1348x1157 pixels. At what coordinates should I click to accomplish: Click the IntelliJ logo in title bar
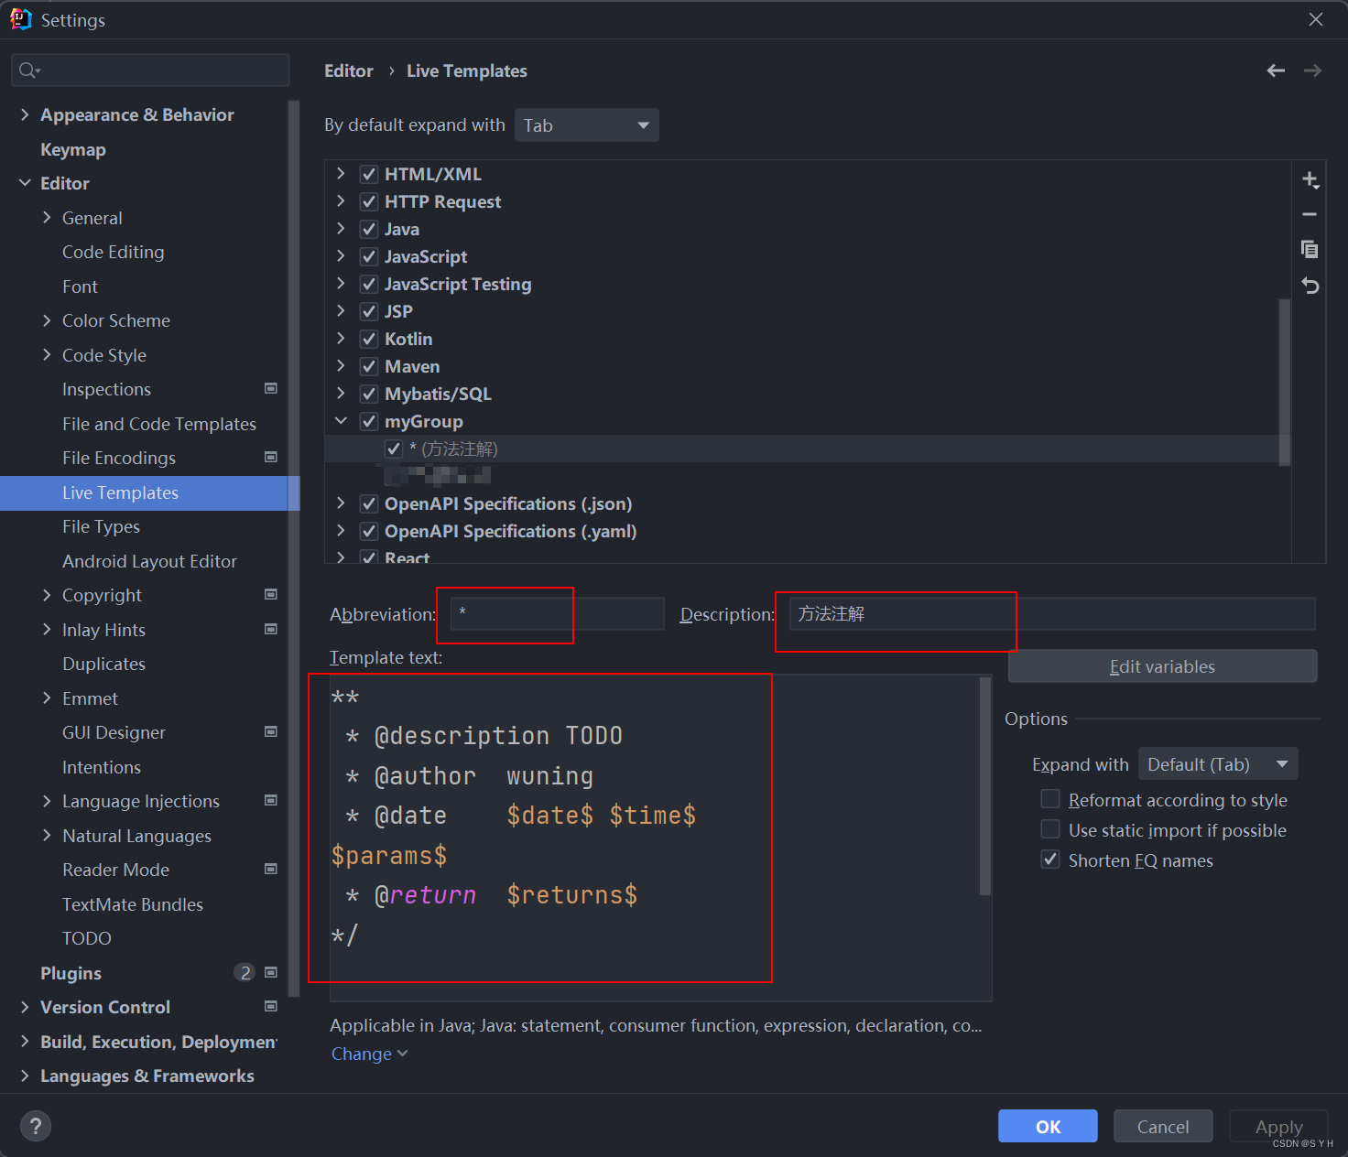[21, 19]
